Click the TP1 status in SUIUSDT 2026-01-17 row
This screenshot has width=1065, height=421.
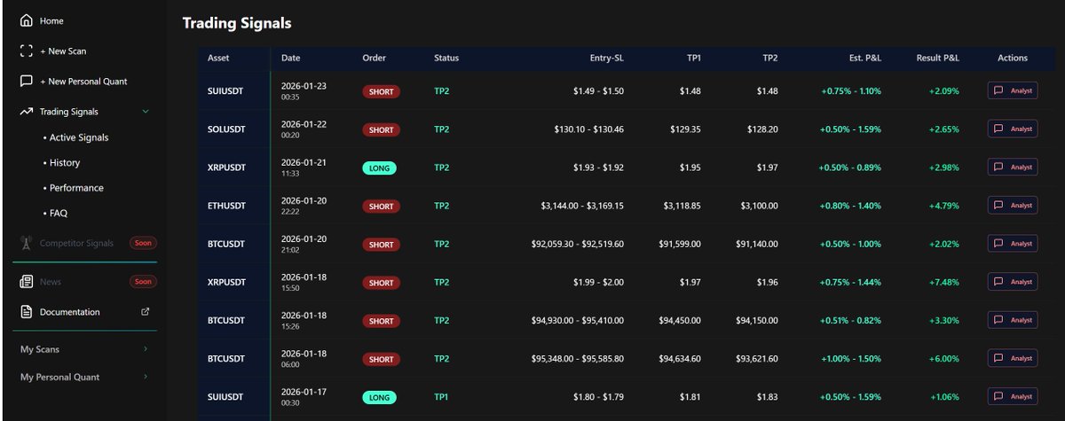point(441,397)
